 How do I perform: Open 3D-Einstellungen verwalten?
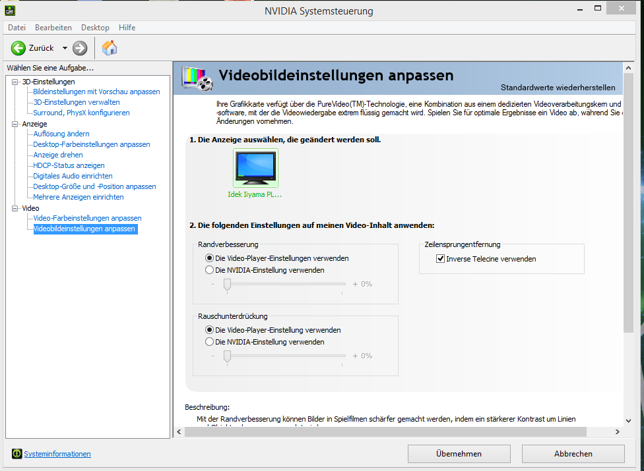pyautogui.click(x=77, y=102)
